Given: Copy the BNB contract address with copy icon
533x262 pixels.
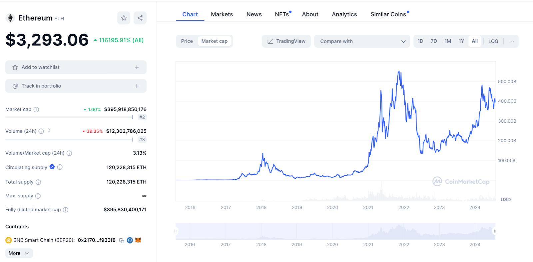Looking at the screenshot, I should (x=122, y=240).
